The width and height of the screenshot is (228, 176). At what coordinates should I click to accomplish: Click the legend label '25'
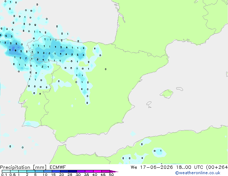[70, 175]
